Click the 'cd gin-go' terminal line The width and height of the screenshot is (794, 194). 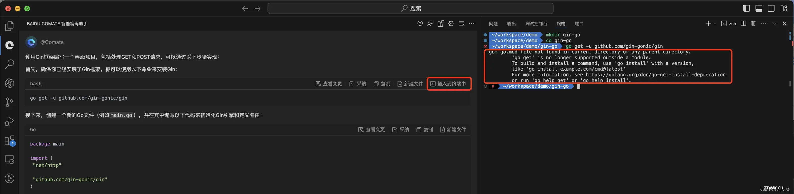coord(559,41)
